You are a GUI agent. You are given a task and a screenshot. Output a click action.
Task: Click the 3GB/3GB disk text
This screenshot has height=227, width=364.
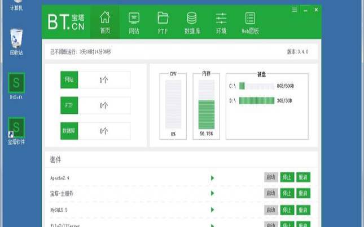(284, 100)
